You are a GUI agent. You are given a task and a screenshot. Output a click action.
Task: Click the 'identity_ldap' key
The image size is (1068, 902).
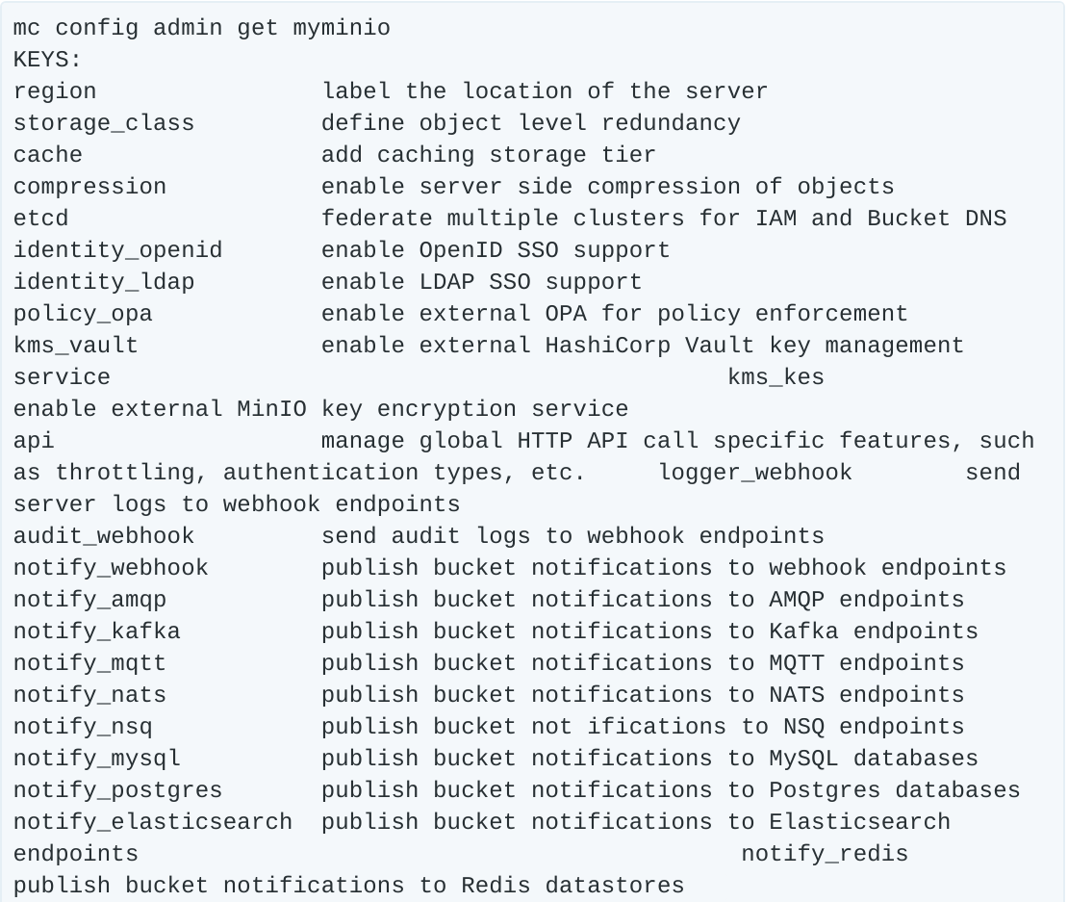click(104, 282)
